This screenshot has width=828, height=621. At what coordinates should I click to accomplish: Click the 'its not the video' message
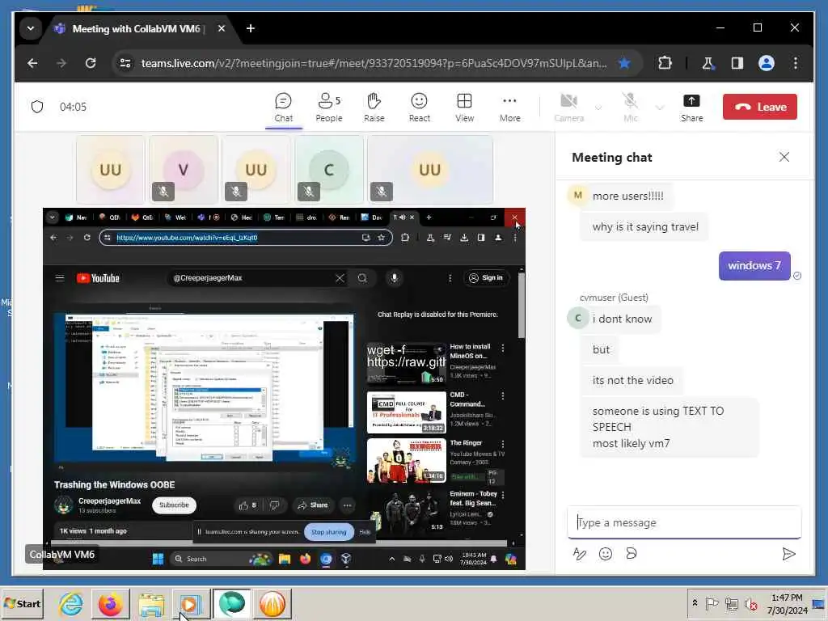click(x=632, y=380)
